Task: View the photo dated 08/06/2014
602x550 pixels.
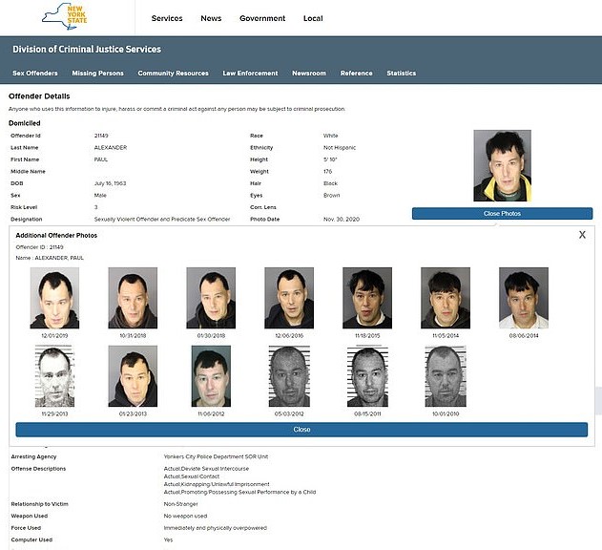Action: [524, 298]
